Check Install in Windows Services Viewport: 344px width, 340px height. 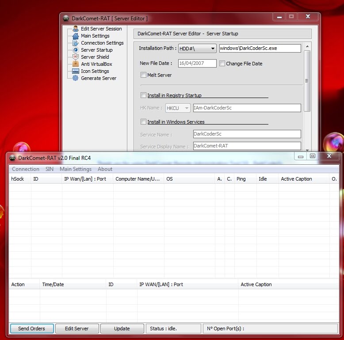pos(143,121)
